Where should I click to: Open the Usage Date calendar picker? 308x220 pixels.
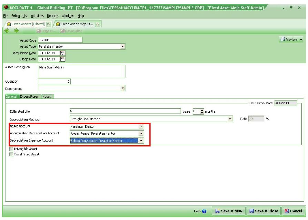(x=62, y=59)
